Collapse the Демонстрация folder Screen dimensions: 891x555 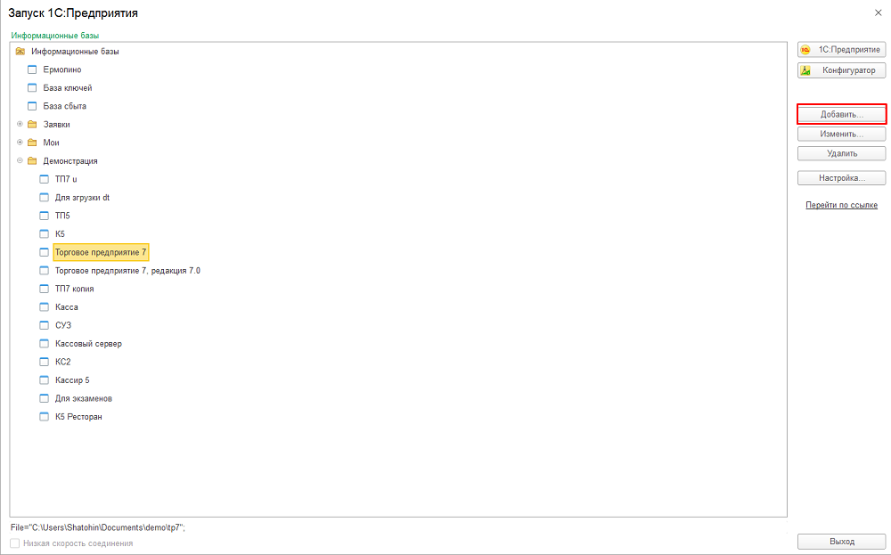pos(20,160)
